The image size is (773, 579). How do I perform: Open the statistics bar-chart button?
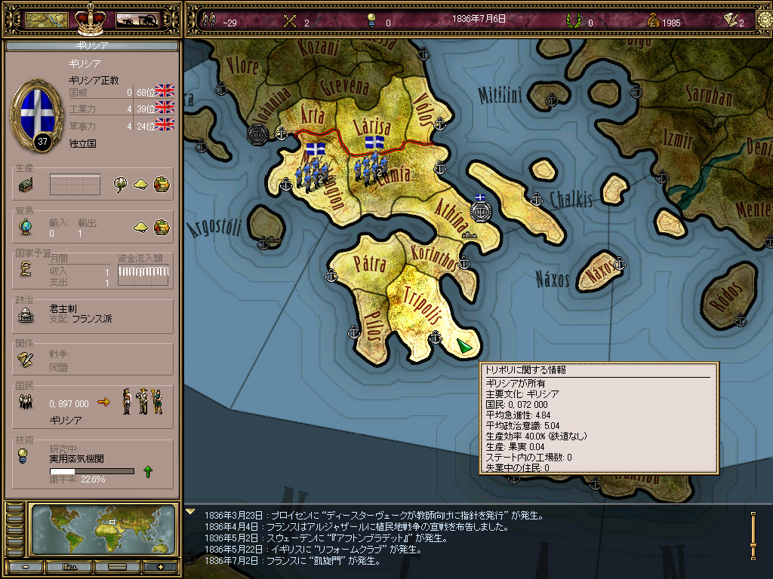pyautogui.click(x=69, y=567)
